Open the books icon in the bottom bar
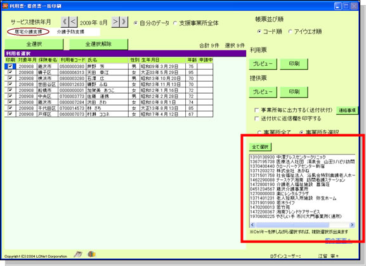 [x=92, y=254]
